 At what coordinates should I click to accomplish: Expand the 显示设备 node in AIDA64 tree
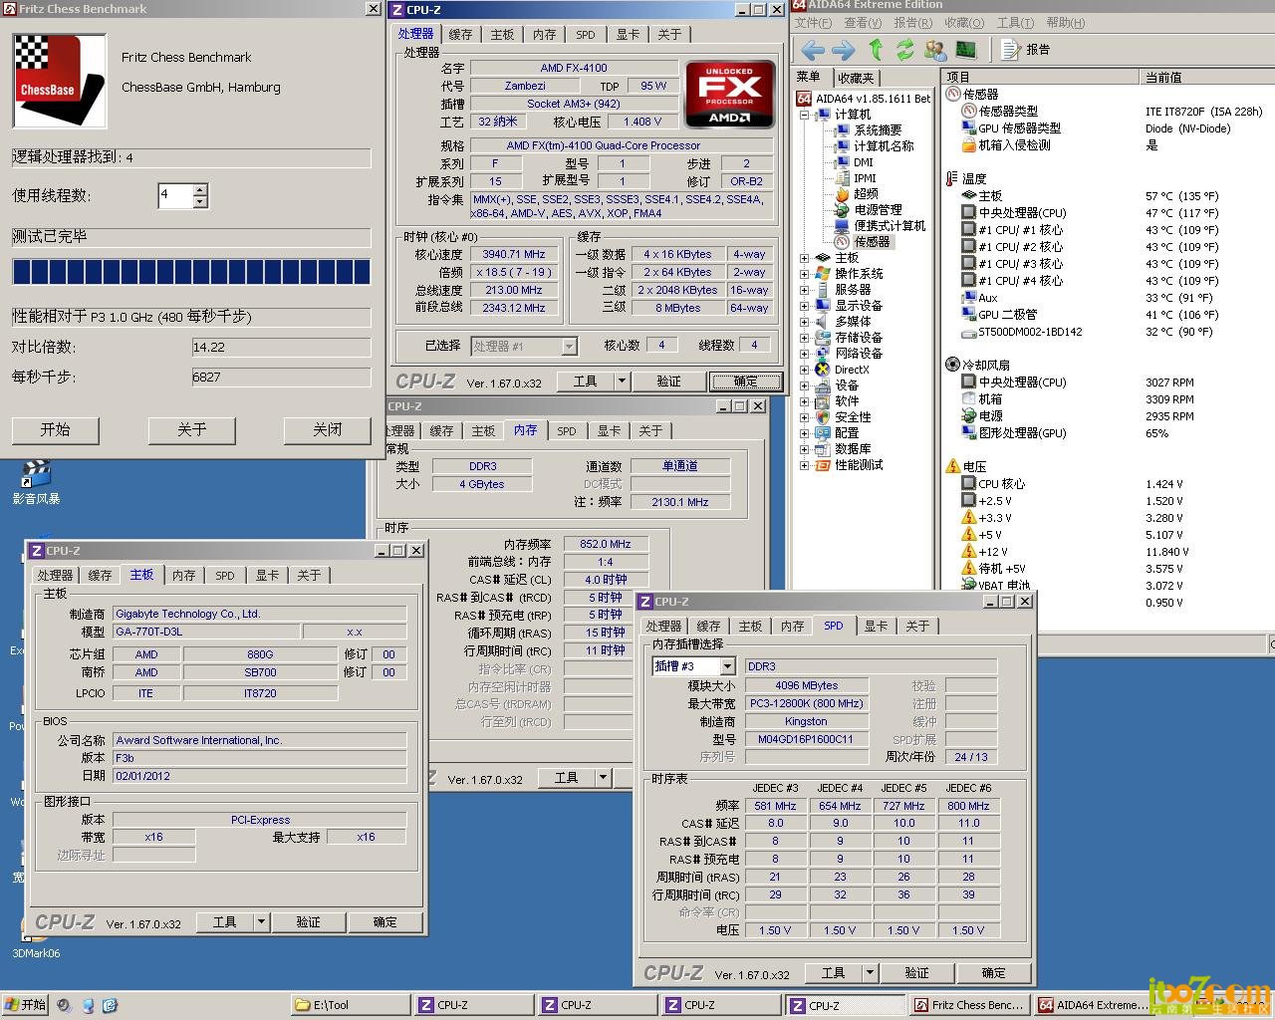point(804,306)
